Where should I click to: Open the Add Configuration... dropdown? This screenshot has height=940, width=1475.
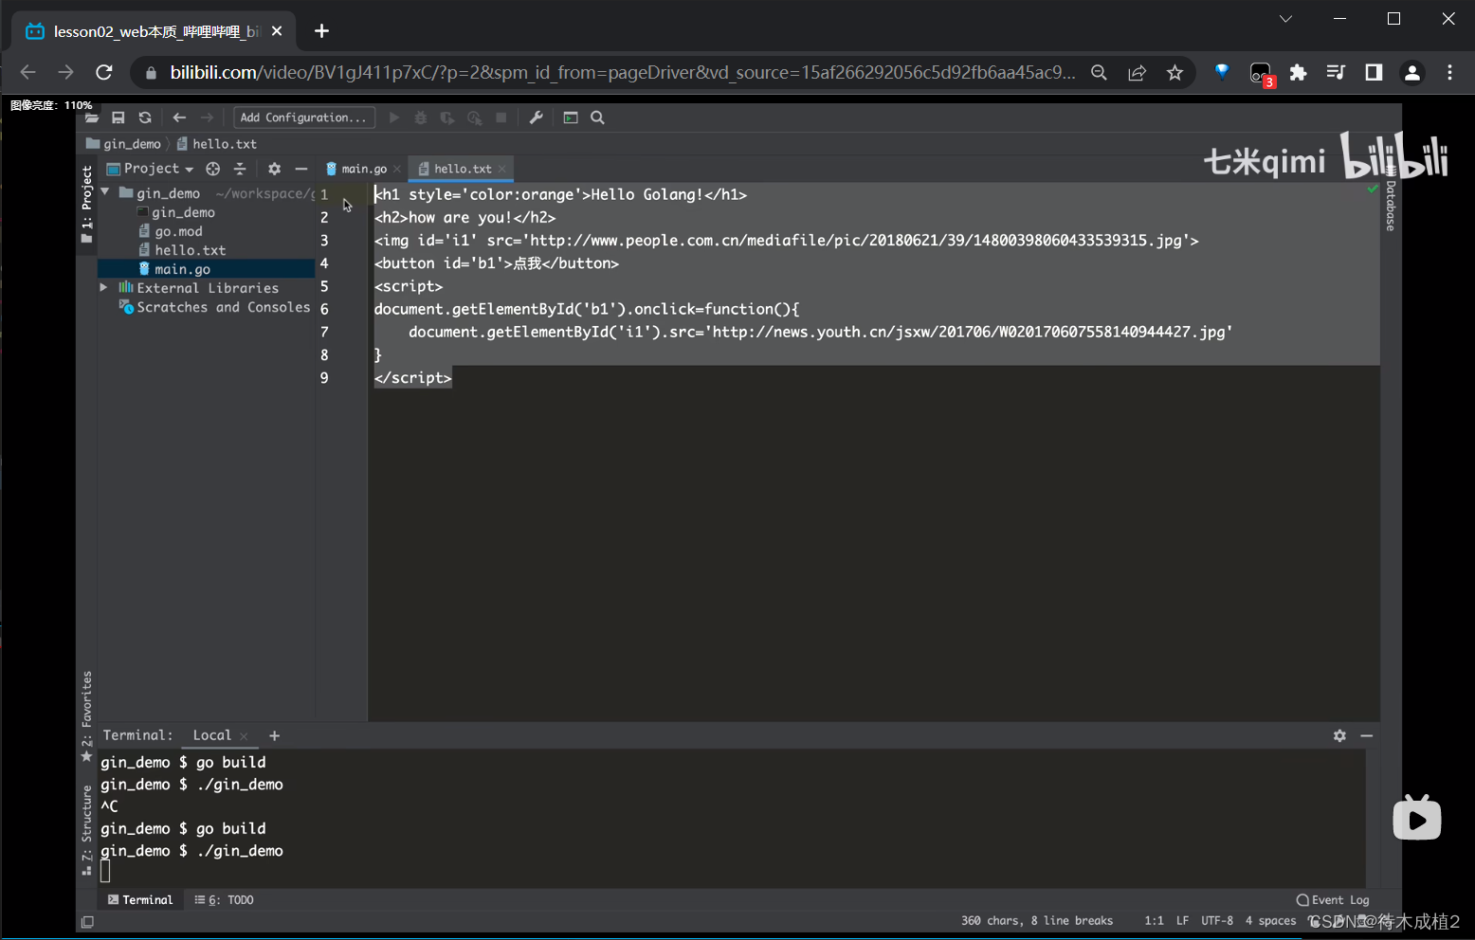coord(303,117)
